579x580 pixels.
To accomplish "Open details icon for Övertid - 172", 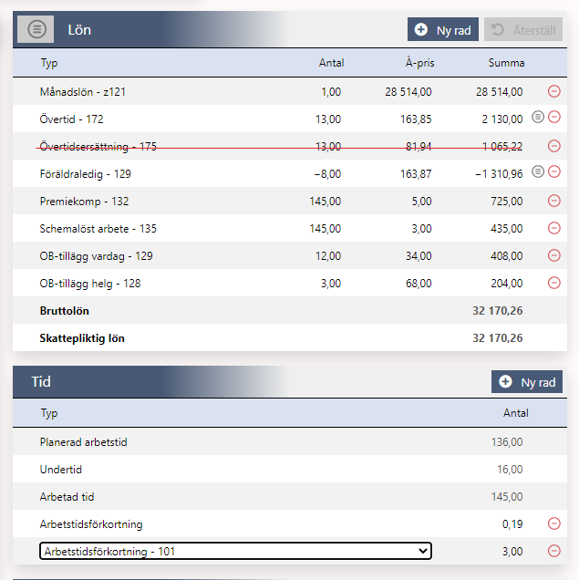I will pos(538,117).
